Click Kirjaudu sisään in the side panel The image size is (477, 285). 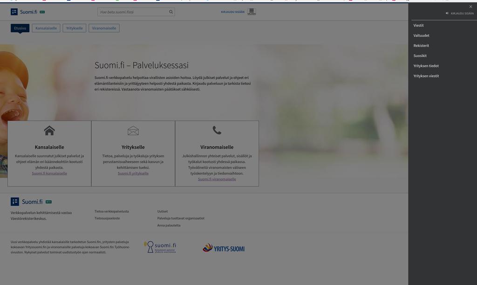(462, 14)
